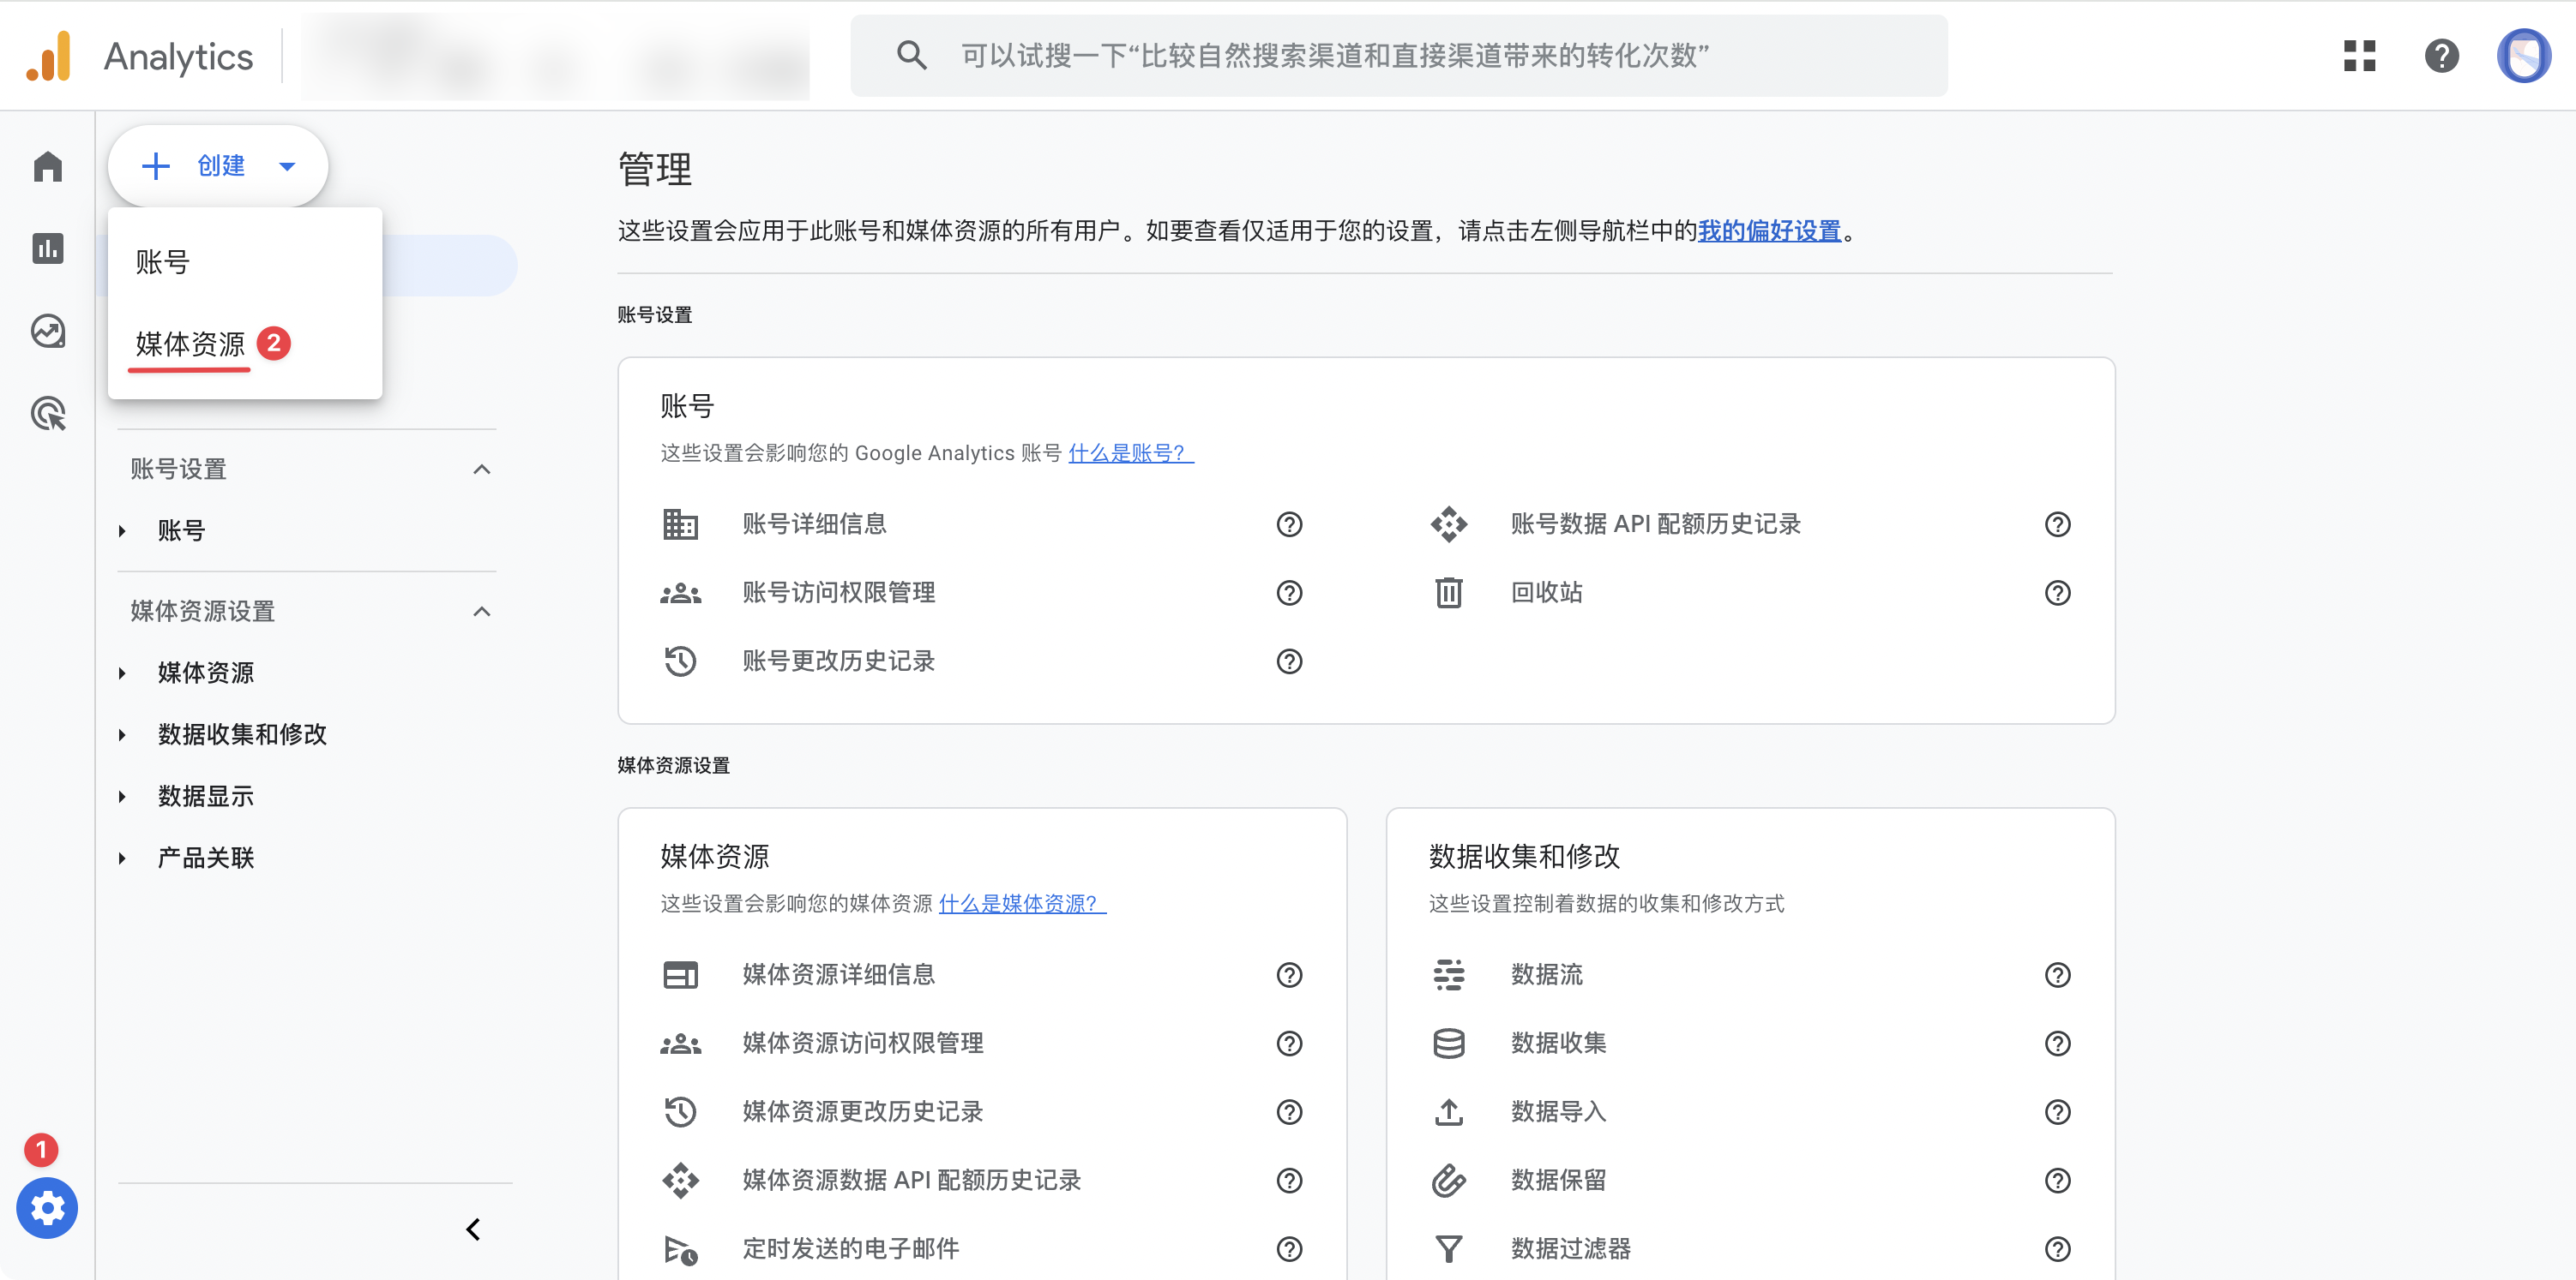
Task: Click inside the top search field
Action: (1400, 56)
